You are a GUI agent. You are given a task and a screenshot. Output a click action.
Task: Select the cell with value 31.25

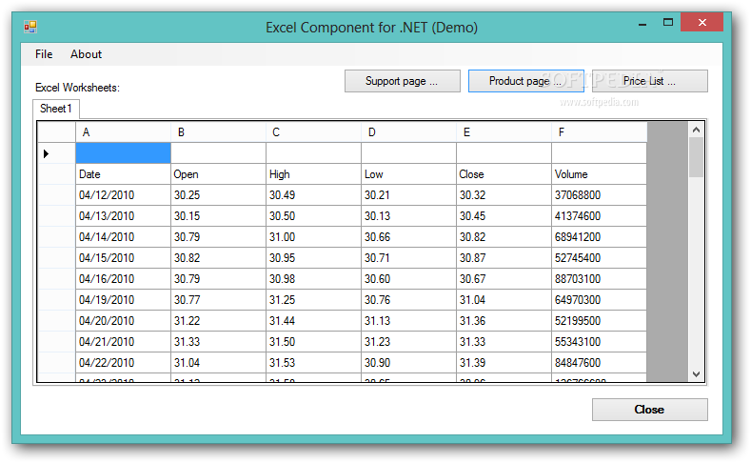point(314,300)
